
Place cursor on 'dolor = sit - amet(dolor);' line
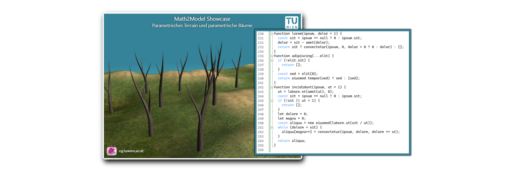(x=303, y=43)
